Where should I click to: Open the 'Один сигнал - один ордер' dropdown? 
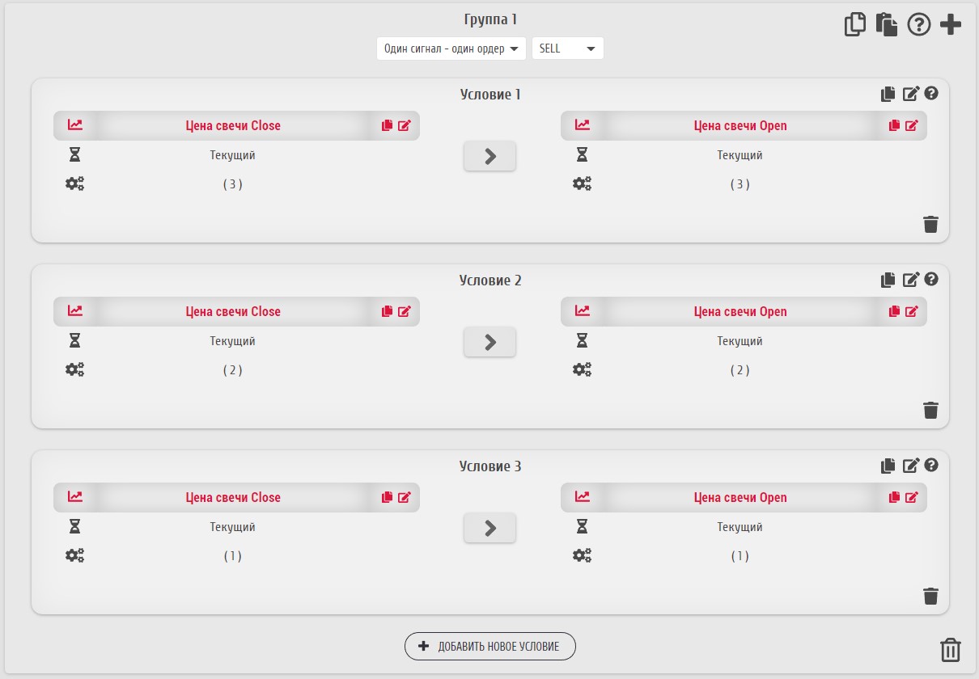point(451,48)
